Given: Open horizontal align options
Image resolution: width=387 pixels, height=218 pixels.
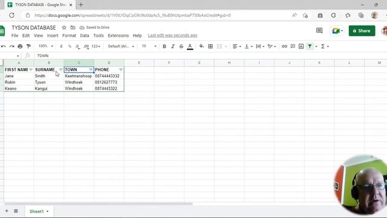Looking at the screenshot, I should tap(236, 46).
